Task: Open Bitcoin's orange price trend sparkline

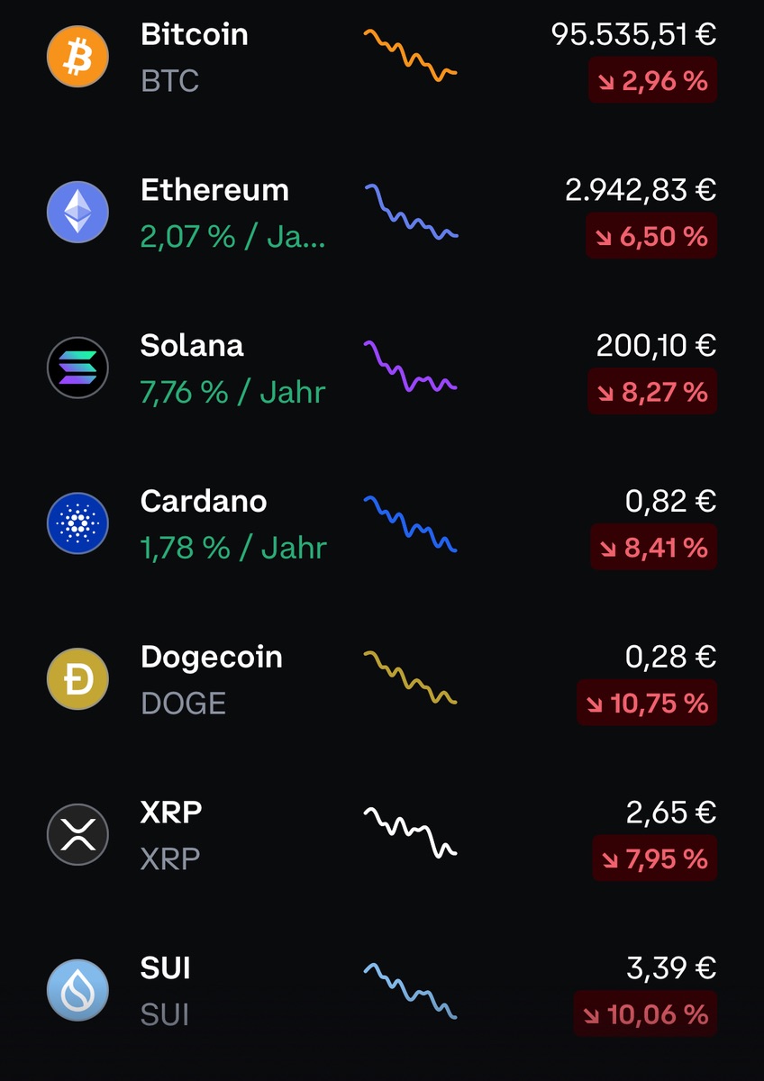Action: pos(410,56)
